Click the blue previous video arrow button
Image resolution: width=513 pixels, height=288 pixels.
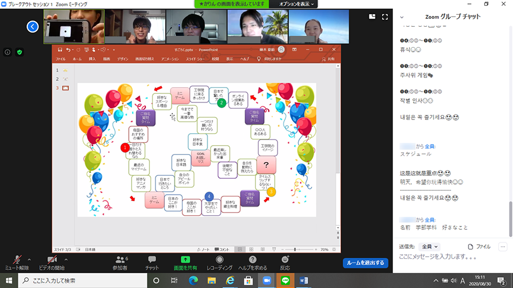point(33,26)
